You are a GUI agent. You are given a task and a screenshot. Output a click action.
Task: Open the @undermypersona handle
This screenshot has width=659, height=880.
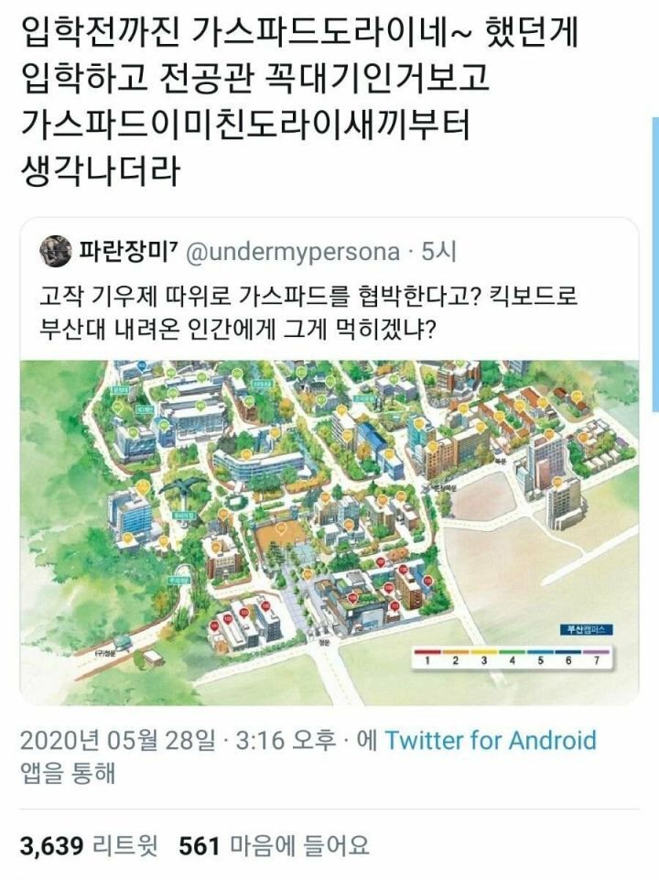coord(292,253)
